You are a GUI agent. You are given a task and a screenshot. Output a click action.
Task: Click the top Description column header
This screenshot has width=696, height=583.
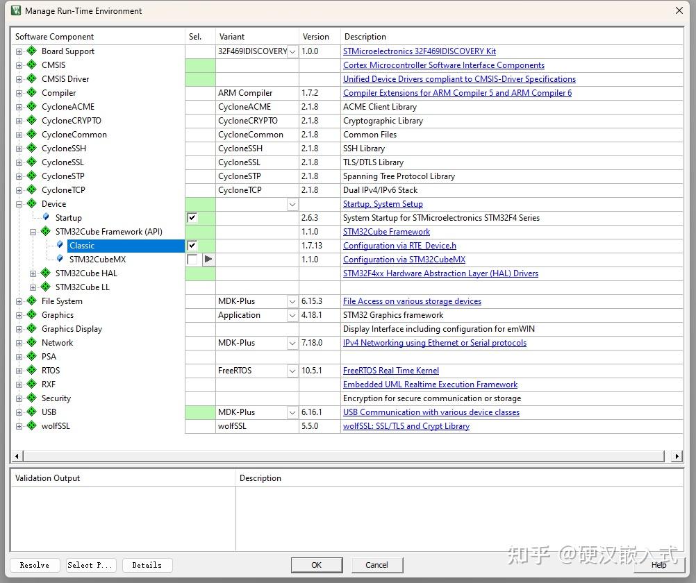coord(512,36)
